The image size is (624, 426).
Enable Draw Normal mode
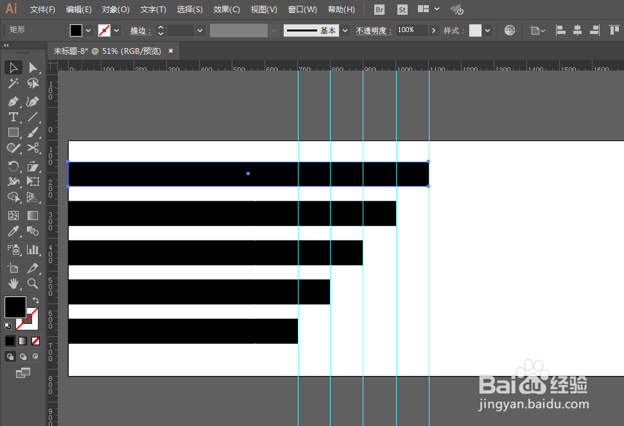[10, 357]
